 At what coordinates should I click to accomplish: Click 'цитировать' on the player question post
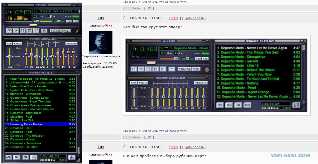pyautogui.click(x=194, y=18)
